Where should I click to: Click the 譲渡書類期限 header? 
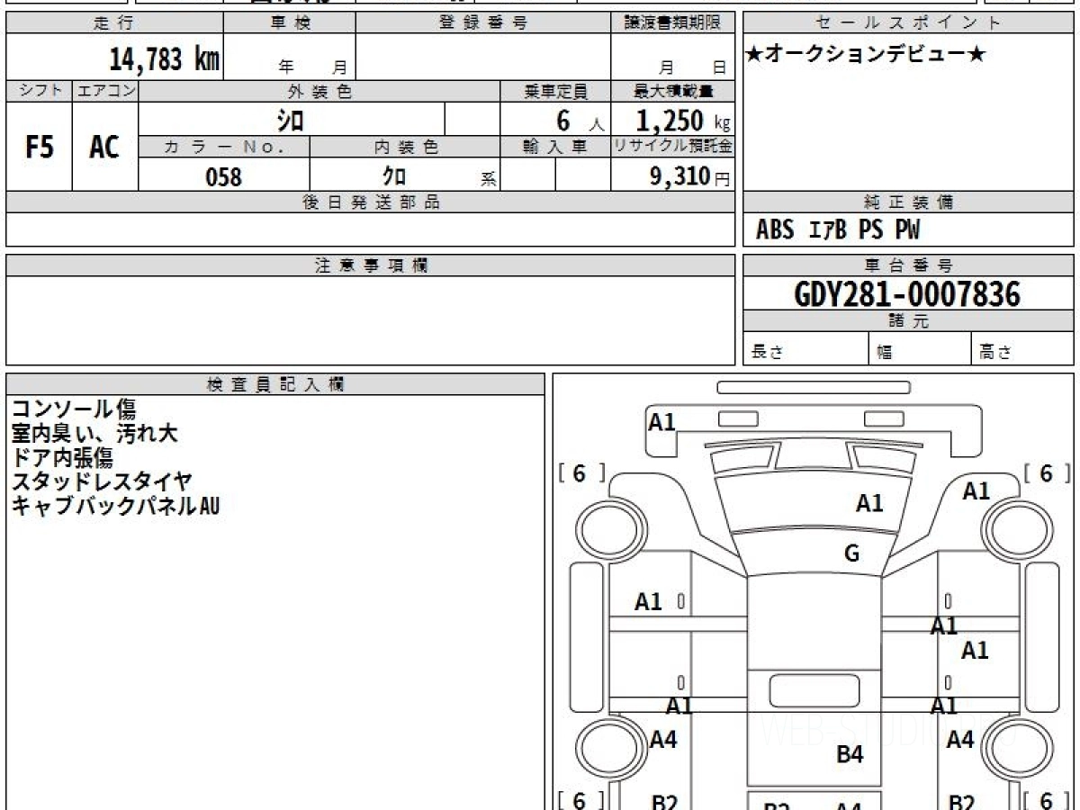pyautogui.click(x=673, y=23)
